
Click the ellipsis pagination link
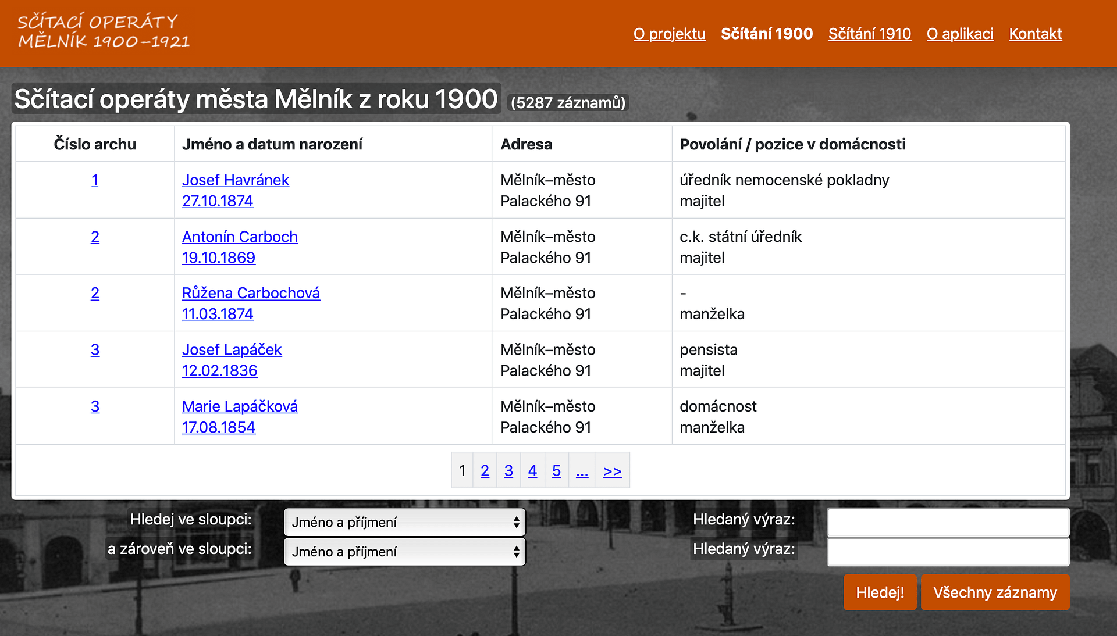(582, 470)
